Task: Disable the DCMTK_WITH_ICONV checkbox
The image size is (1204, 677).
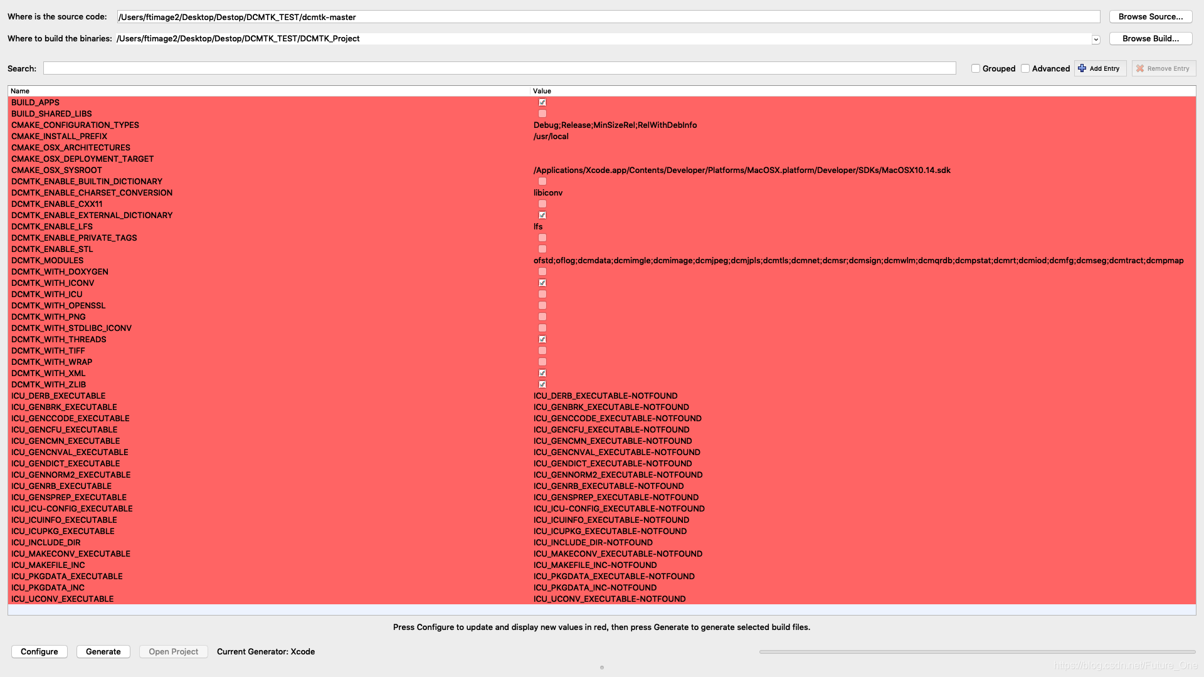Action: point(542,283)
